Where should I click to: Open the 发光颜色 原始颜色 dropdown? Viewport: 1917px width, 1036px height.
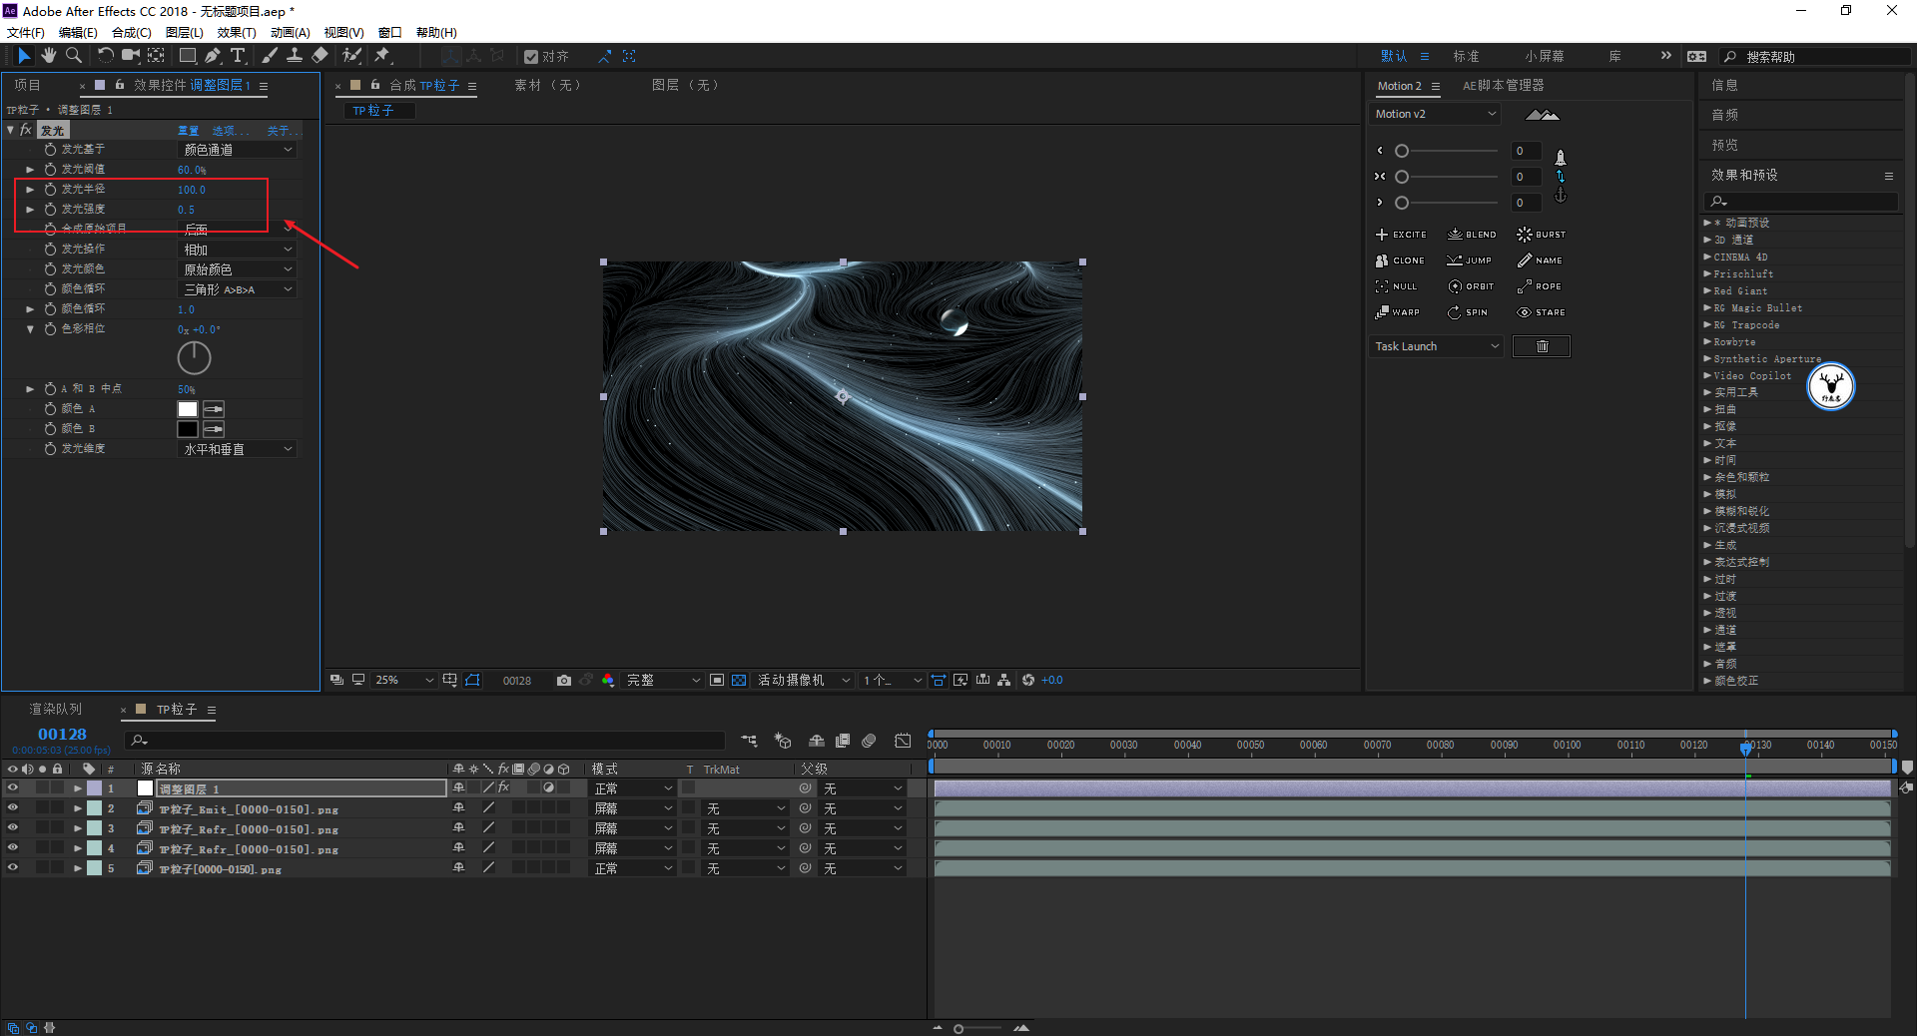pos(238,269)
